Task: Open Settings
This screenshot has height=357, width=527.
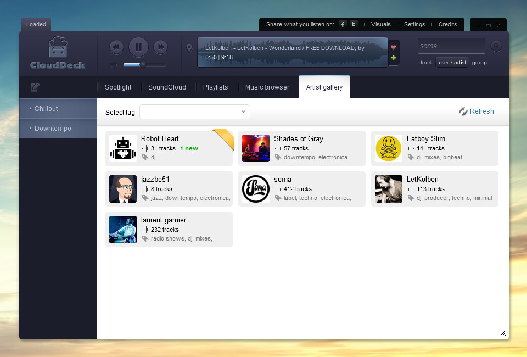Action: tap(414, 24)
